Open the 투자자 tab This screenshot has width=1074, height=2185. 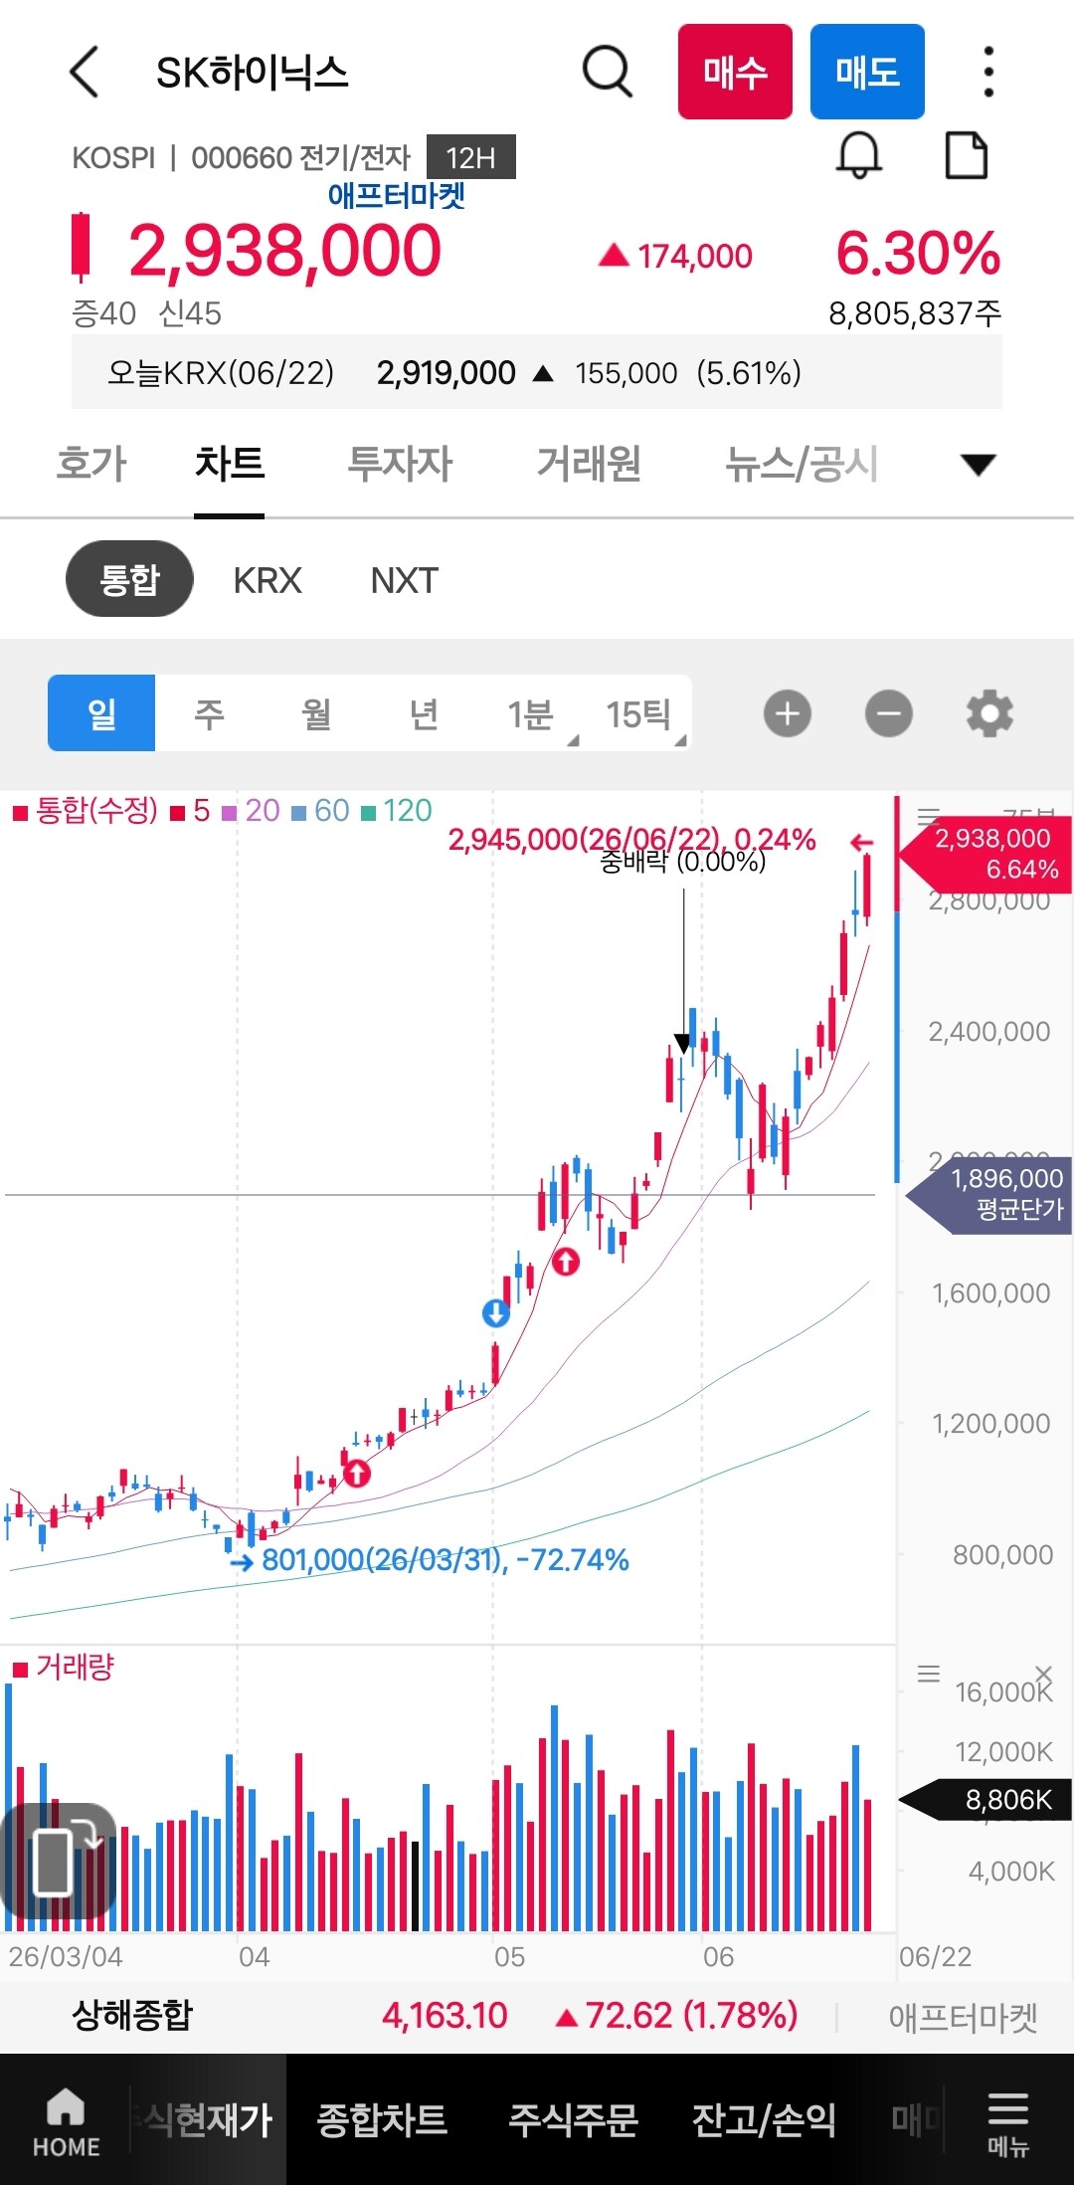pos(400,465)
